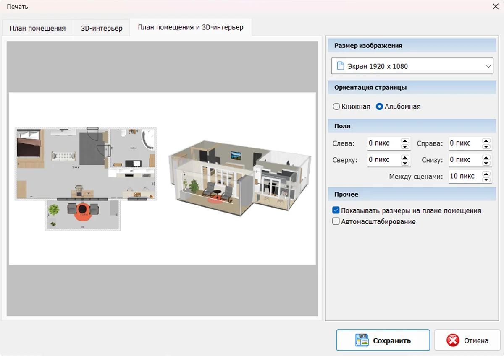Click the Сверху margin input field

click(x=383, y=160)
